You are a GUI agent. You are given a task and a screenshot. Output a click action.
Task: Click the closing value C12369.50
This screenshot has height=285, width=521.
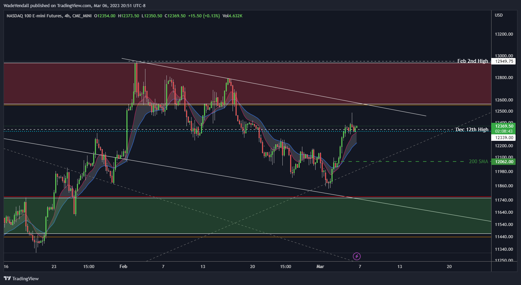coord(175,16)
